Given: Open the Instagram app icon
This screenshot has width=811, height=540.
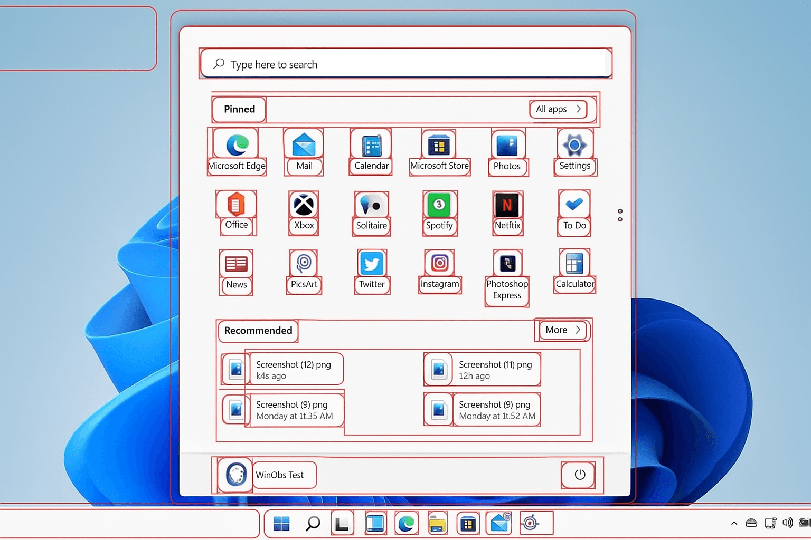Looking at the screenshot, I should (439, 263).
